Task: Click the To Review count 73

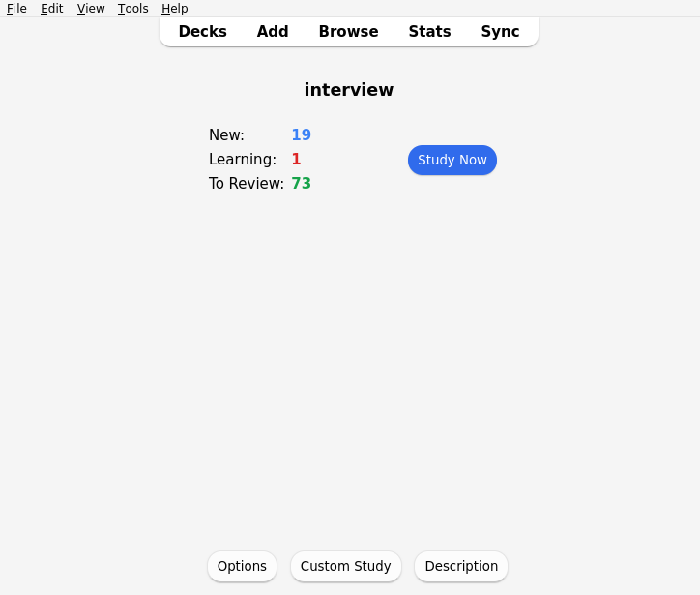Action: tap(302, 183)
